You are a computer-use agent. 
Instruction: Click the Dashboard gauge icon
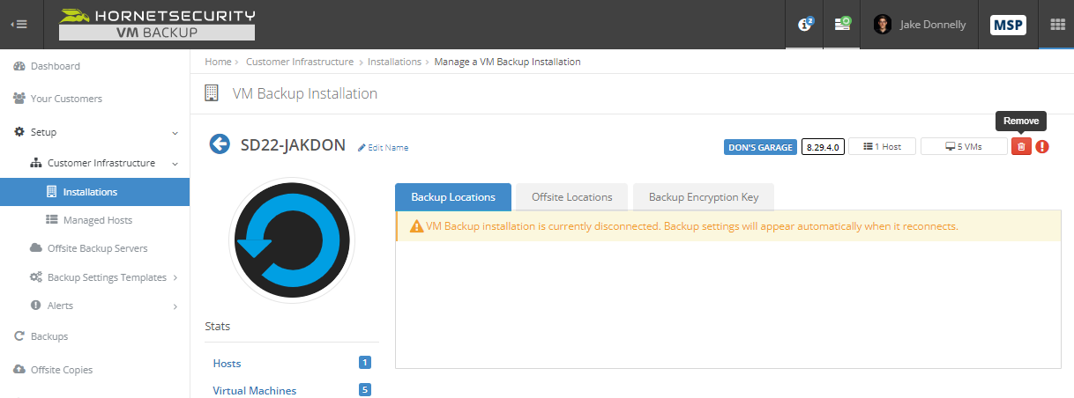tap(19, 66)
